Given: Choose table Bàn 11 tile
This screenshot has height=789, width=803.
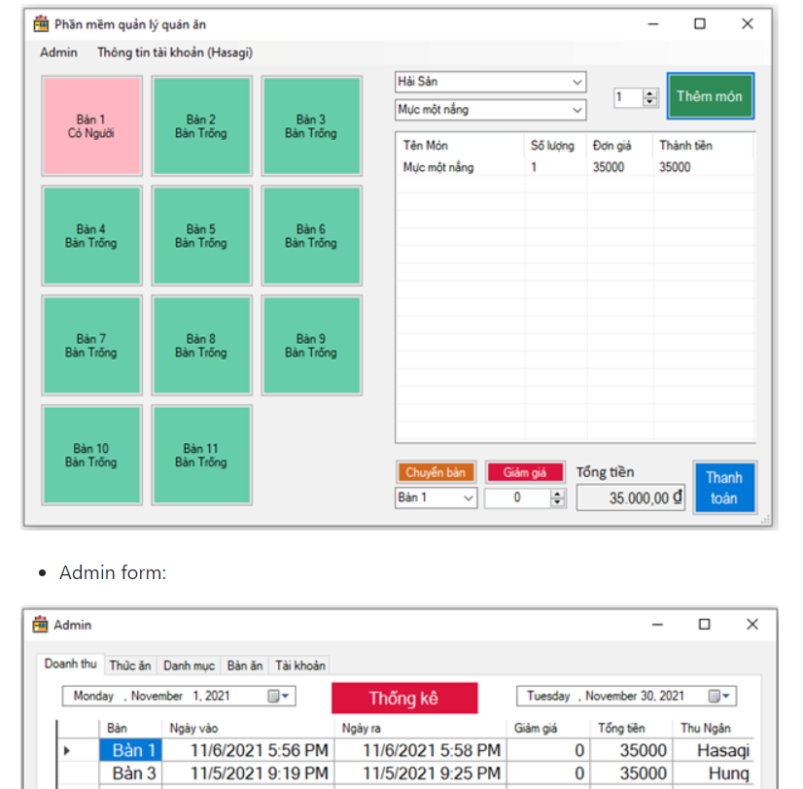Looking at the screenshot, I should pyautogui.click(x=201, y=456).
